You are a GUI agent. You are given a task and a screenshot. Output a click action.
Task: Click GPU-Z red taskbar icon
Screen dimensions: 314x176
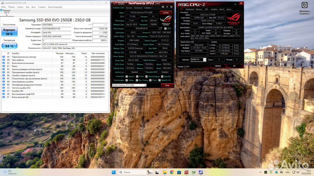[x=186, y=172]
